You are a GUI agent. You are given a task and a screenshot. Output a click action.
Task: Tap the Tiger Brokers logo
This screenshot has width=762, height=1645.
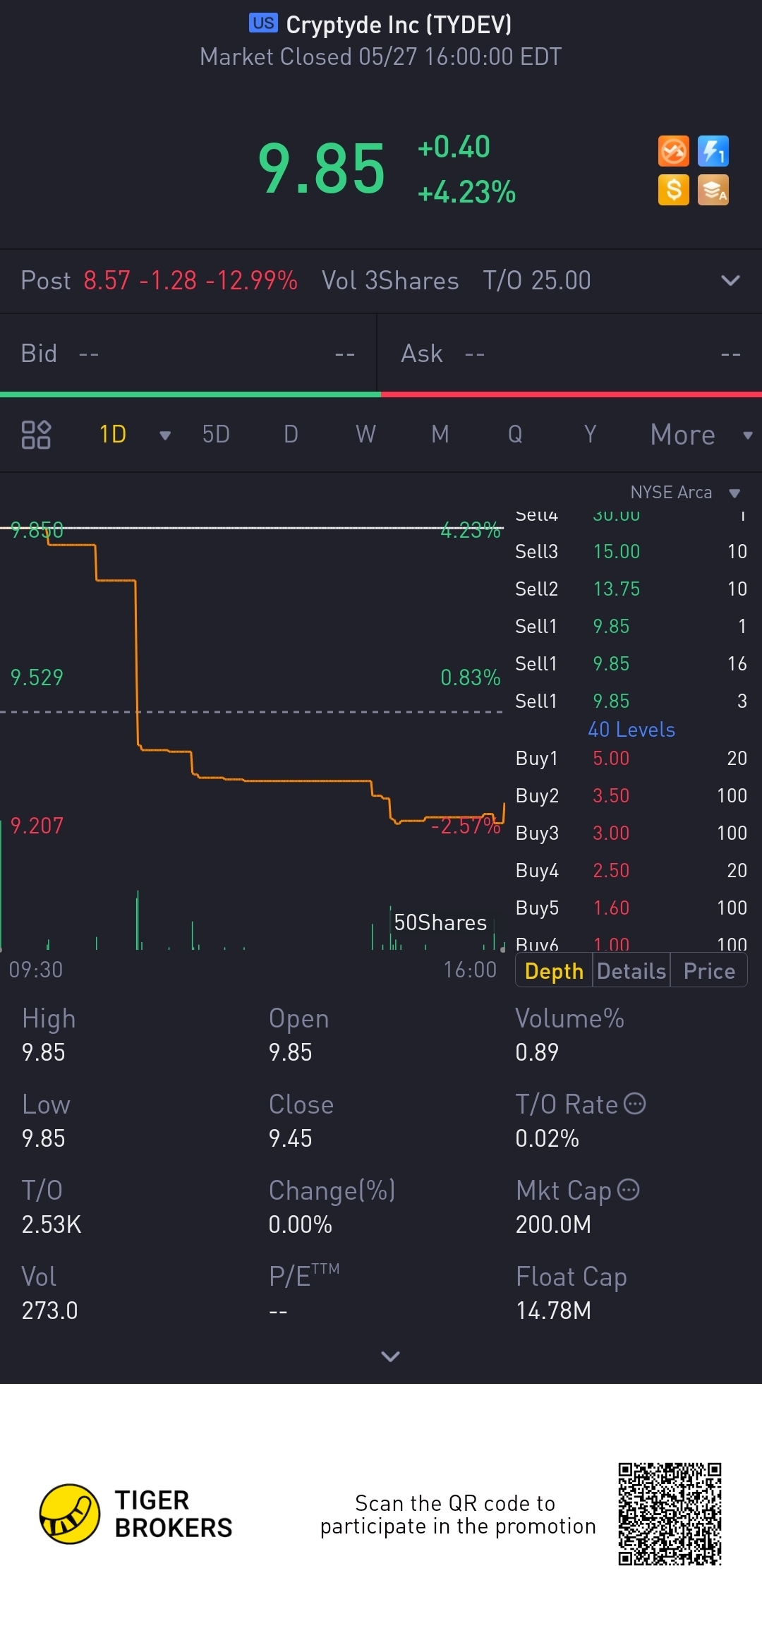135,1514
